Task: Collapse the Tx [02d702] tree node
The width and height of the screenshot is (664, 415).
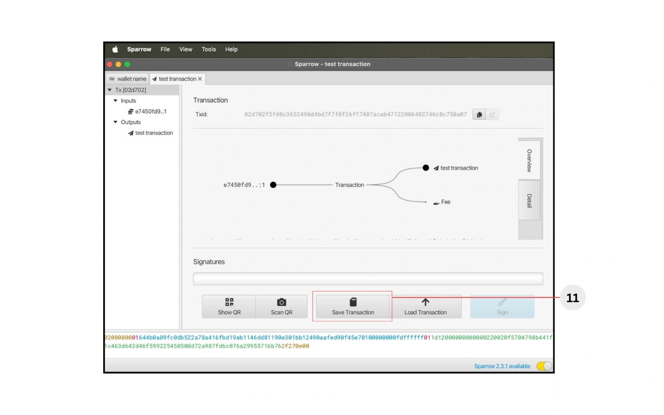Action: click(x=109, y=90)
